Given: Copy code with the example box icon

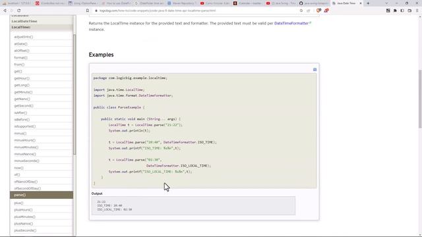Looking at the screenshot, I should pos(315,70).
